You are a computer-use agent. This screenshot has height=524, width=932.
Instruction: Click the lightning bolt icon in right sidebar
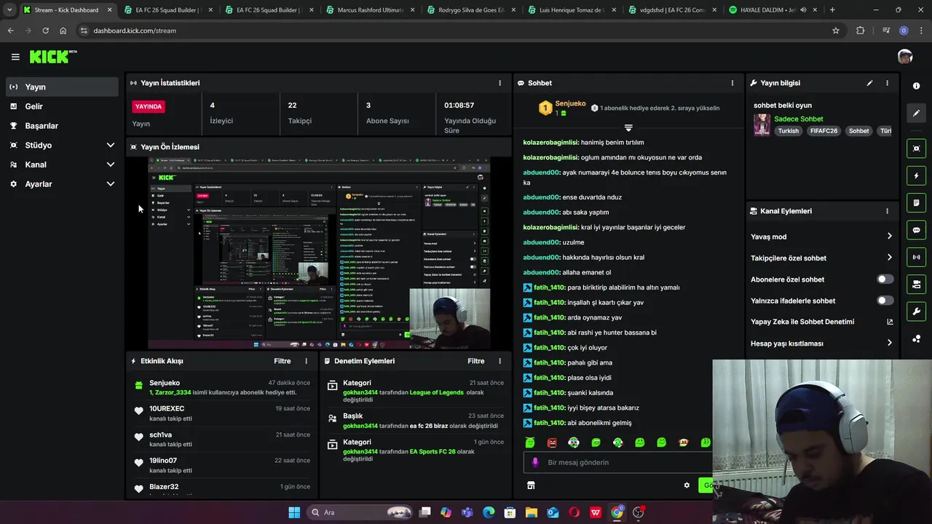click(916, 175)
